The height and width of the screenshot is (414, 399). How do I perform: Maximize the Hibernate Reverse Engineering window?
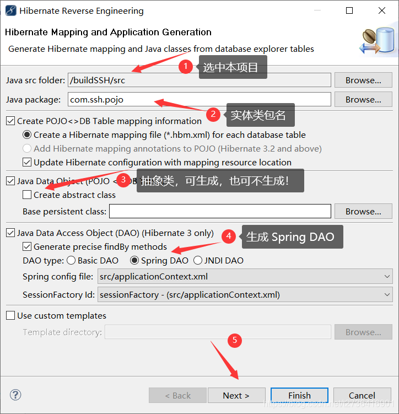(x=349, y=10)
